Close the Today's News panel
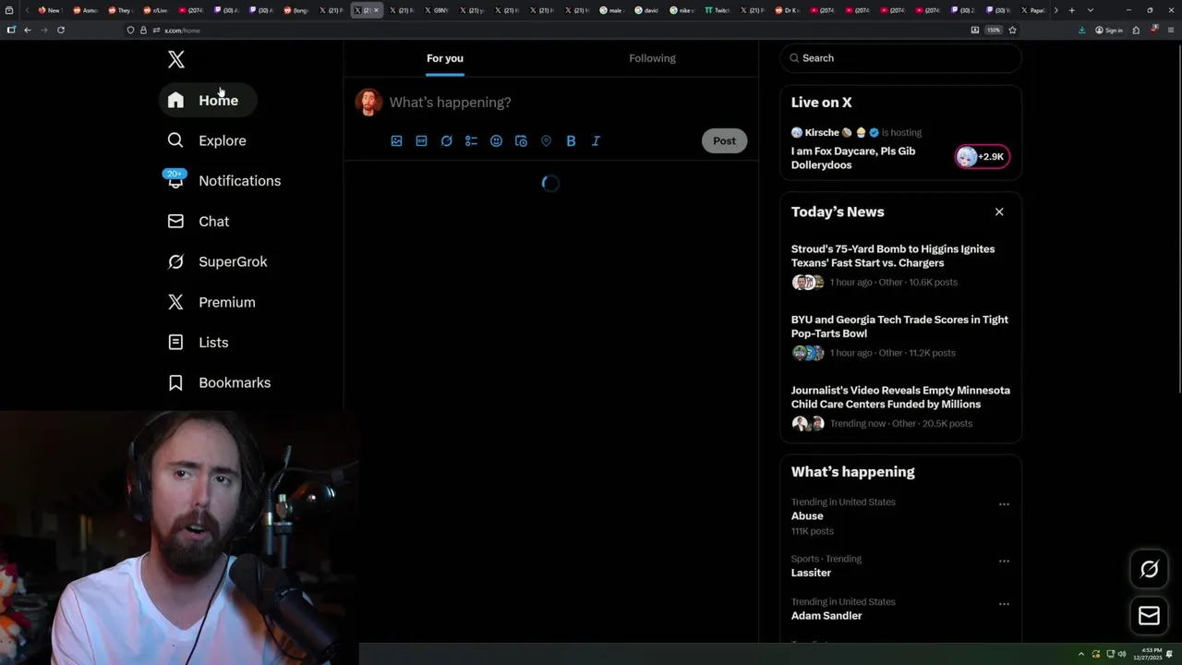The image size is (1182, 665). [999, 212]
